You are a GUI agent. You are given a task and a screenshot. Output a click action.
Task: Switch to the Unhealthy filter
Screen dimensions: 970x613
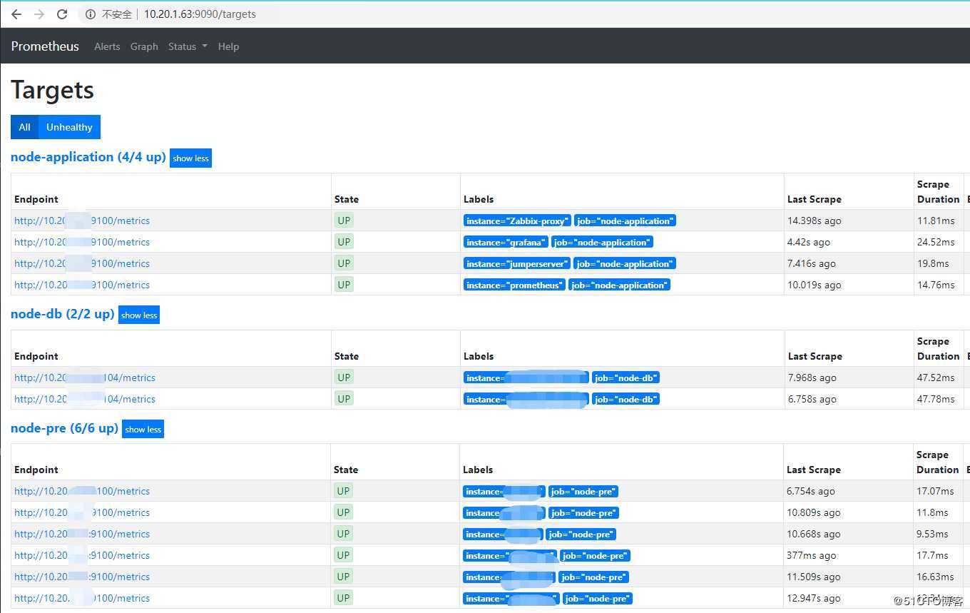69,127
